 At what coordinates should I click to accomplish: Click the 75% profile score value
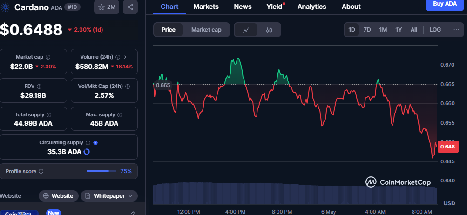(126, 171)
